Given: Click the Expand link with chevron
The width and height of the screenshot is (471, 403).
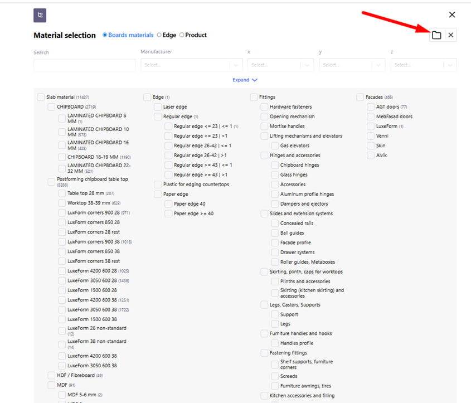Looking at the screenshot, I should tap(245, 80).
